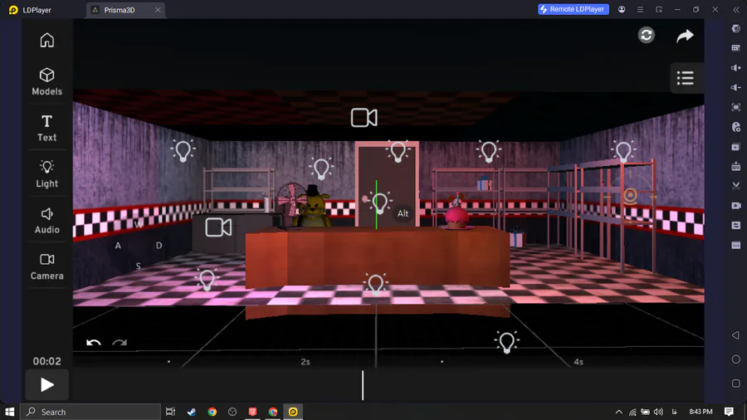Select the light bulb inside the doorway
747x420 pixels.
pyautogui.click(x=379, y=203)
